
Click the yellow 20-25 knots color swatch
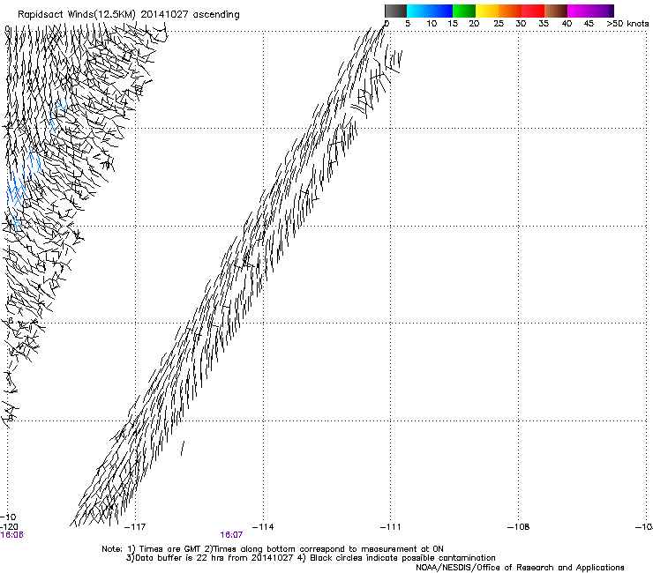point(487,11)
